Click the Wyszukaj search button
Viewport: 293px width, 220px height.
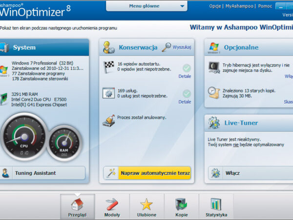[177, 47]
